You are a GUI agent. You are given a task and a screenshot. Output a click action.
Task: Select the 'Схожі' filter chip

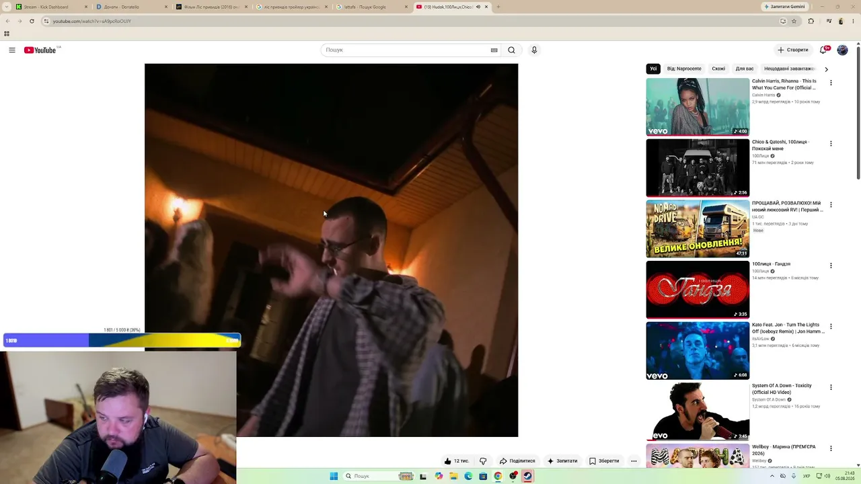718,69
